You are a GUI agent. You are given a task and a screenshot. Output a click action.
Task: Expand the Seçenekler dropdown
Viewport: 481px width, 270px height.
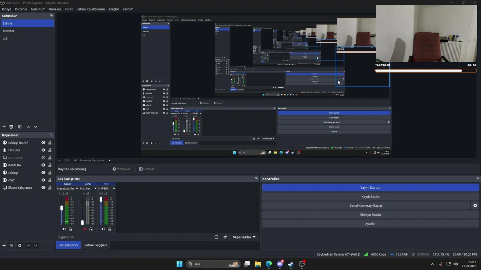click(244, 237)
